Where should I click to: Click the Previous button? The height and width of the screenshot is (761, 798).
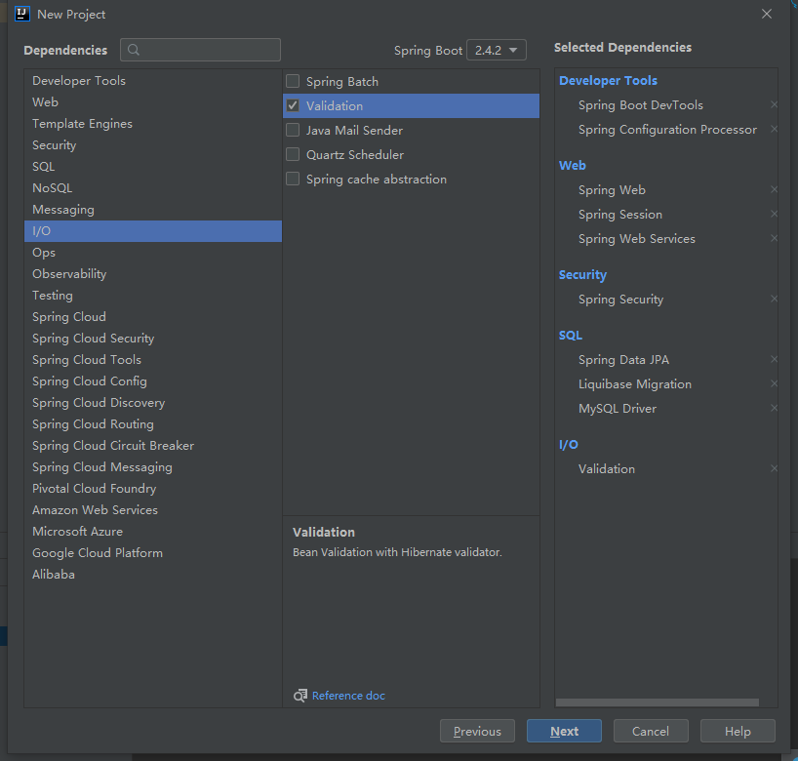coord(477,731)
